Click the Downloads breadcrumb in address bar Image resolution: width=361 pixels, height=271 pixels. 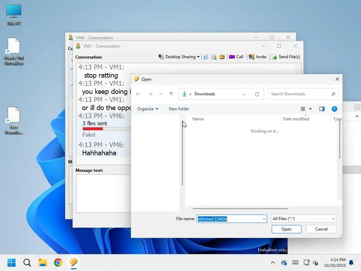pyautogui.click(x=205, y=94)
